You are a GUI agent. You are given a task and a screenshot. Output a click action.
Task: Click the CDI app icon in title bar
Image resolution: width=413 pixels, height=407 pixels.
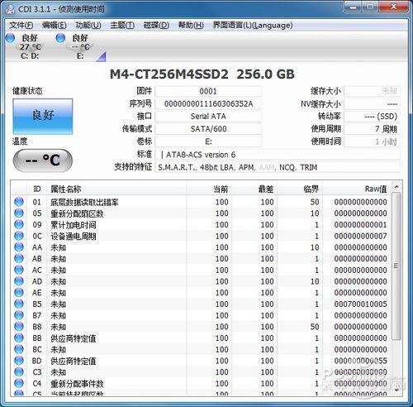tap(11, 9)
